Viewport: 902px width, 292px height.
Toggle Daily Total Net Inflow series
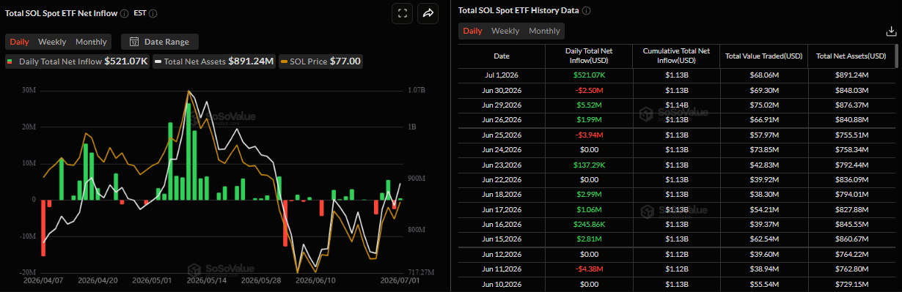pyautogui.click(x=77, y=61)
